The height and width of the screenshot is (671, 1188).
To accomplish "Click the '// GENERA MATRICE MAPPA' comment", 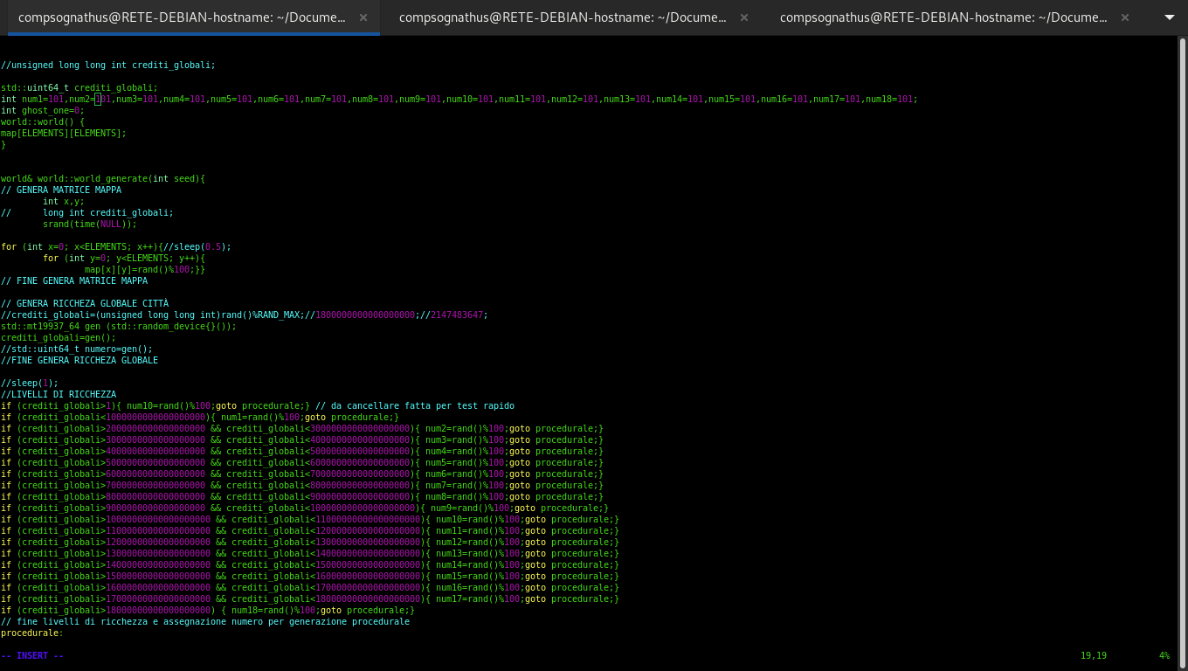I will point(61,190).
